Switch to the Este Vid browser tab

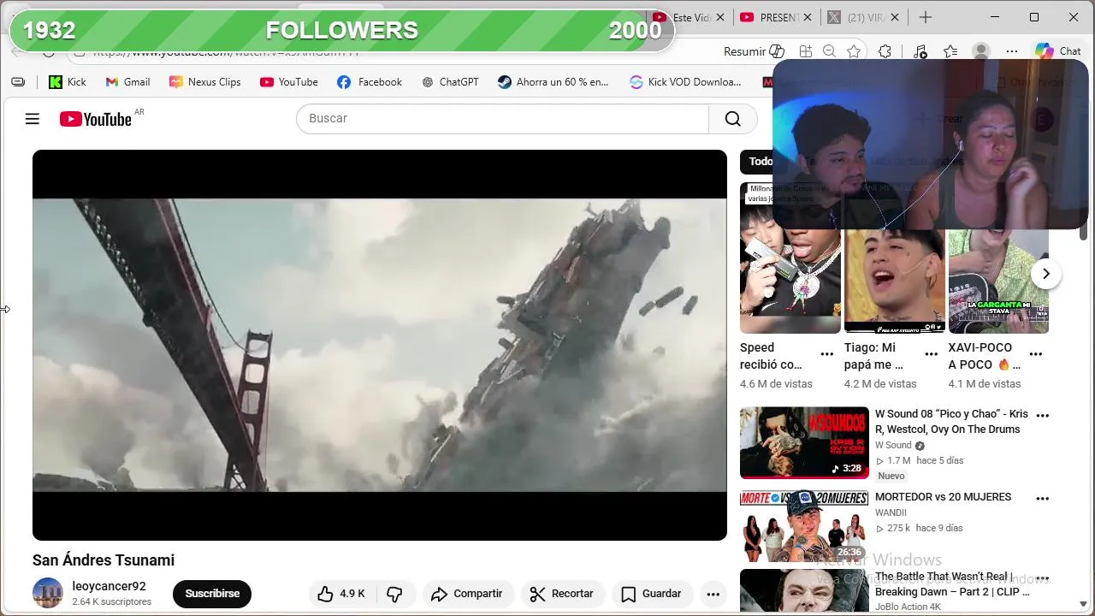(691, 17)
